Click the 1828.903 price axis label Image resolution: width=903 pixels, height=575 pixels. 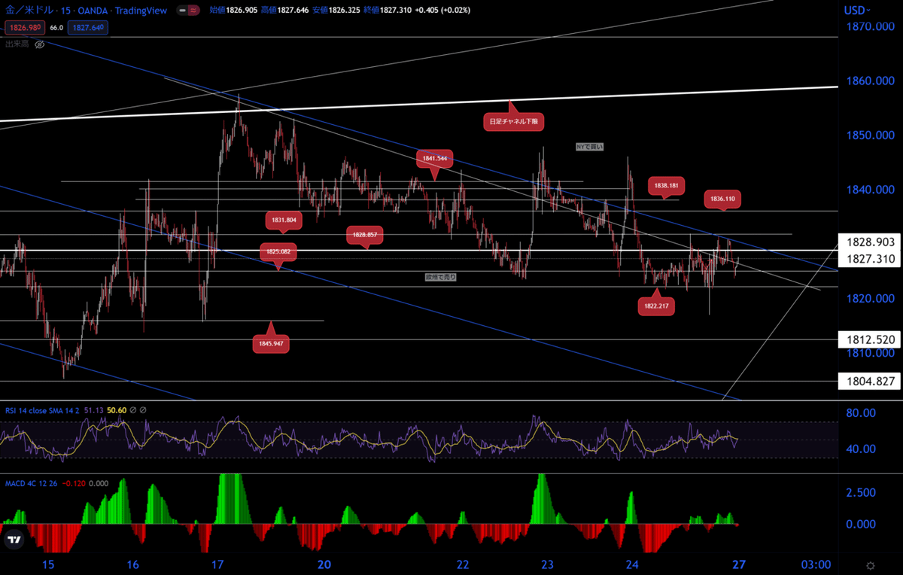click(x=869, y=242)
